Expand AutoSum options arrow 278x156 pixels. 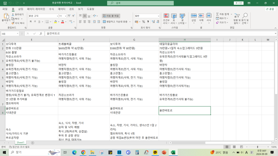pyautogui.click(x=231, y=14)
